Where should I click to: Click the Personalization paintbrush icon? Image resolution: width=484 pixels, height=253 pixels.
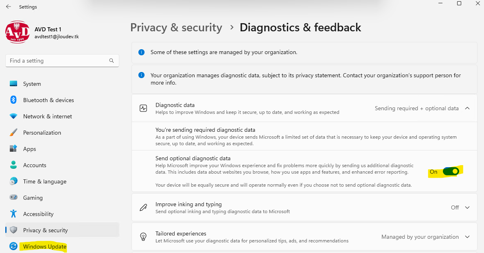pyautogui.click(x=13, y=132)
